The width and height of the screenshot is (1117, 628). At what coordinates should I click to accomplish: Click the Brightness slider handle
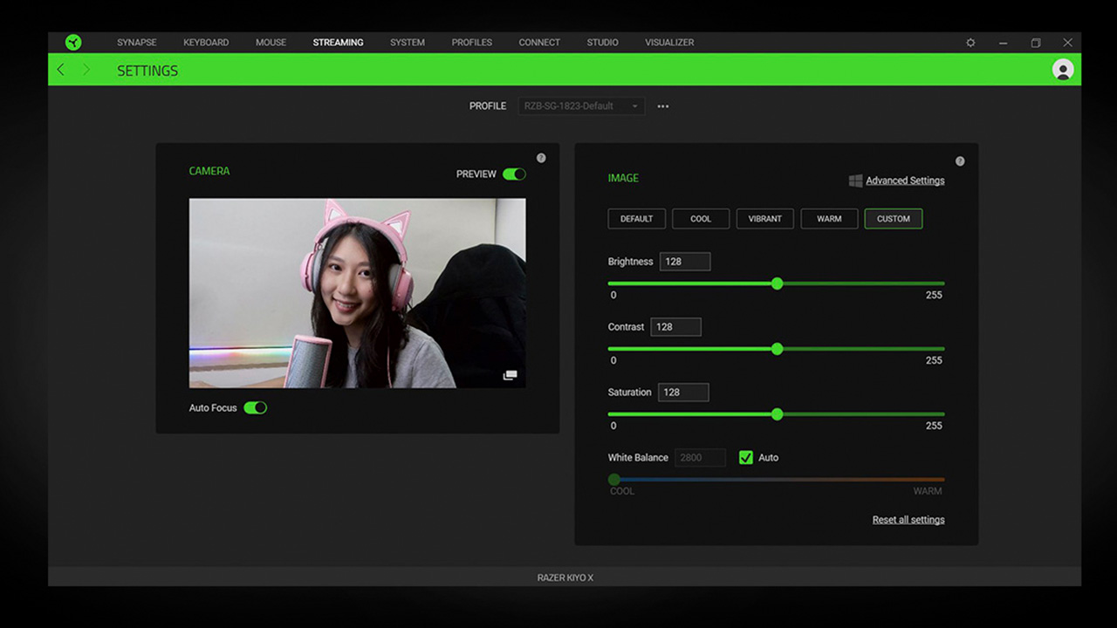[777, 283]
